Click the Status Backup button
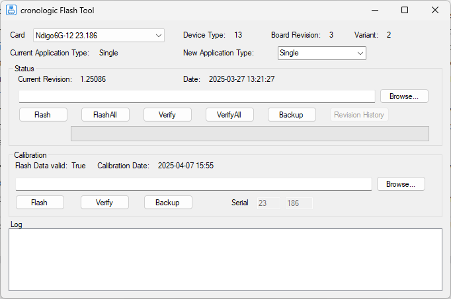This screenshot has width=451, height=299. pos(292,115)
